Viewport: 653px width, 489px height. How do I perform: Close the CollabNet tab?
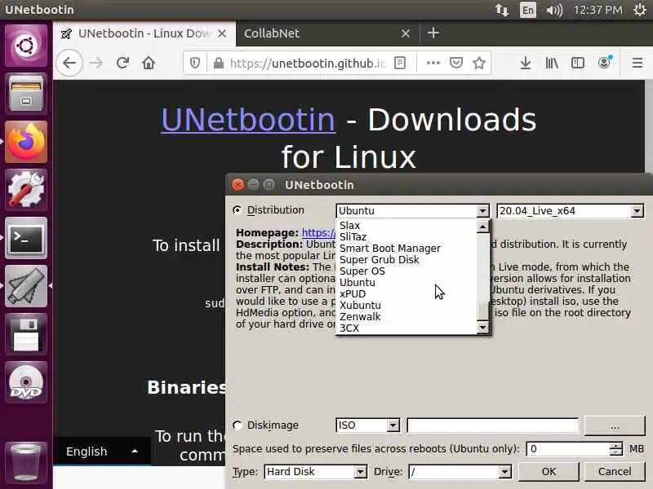[x=405, y=33]
